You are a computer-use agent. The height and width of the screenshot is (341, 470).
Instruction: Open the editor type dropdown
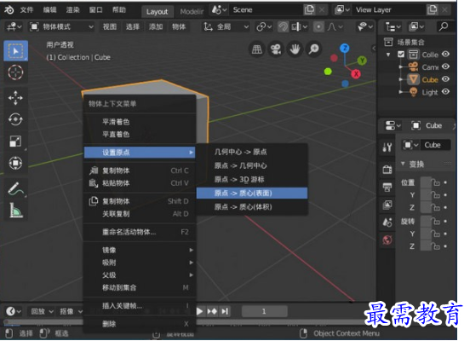coord(14,27)
